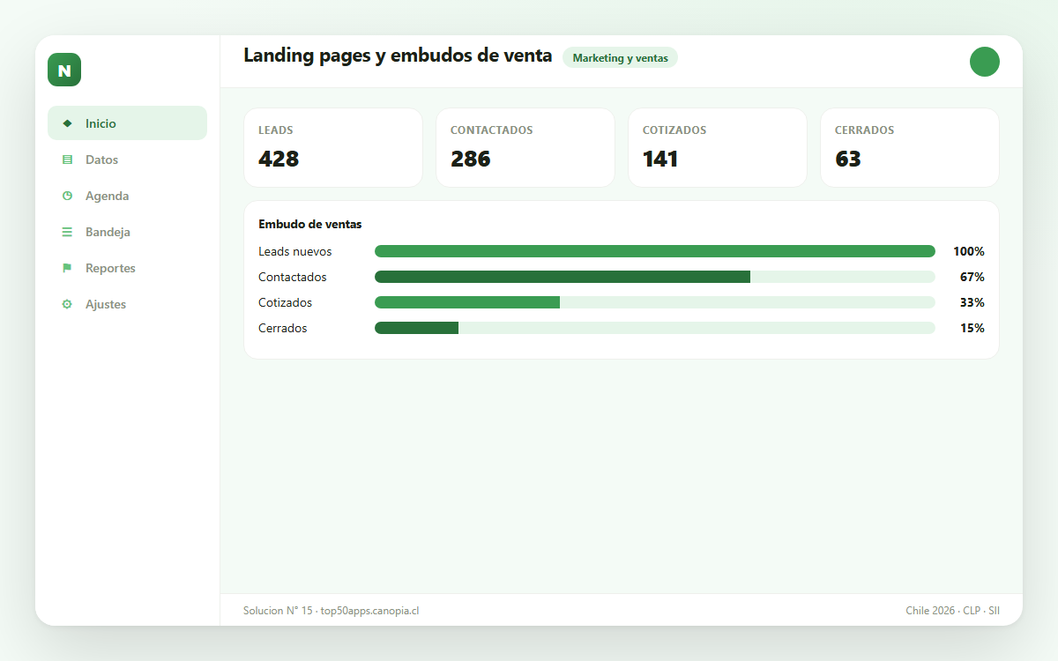Click the clock icon beside Agenda
This screenshot has width=1058, height=661.
point(67,196)
